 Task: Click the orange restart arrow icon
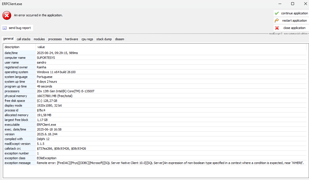277,21
